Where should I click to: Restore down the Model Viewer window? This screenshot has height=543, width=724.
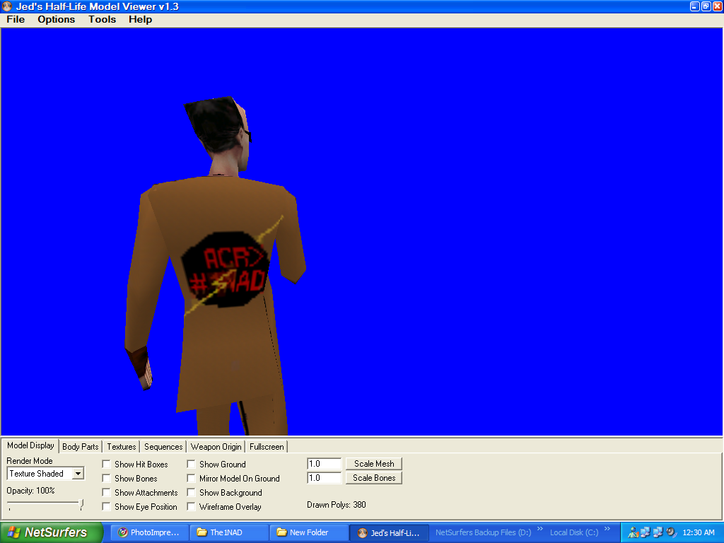coord(706,6)
